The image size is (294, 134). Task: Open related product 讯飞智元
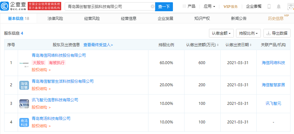tap(273, 104)
